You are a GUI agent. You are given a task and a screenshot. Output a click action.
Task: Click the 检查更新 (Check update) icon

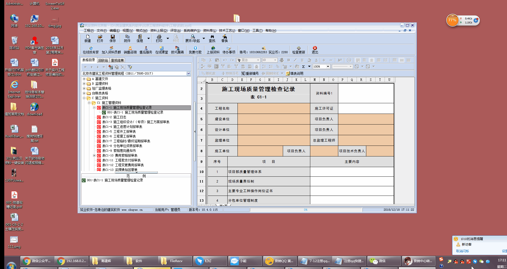click(x=299, y=50)
